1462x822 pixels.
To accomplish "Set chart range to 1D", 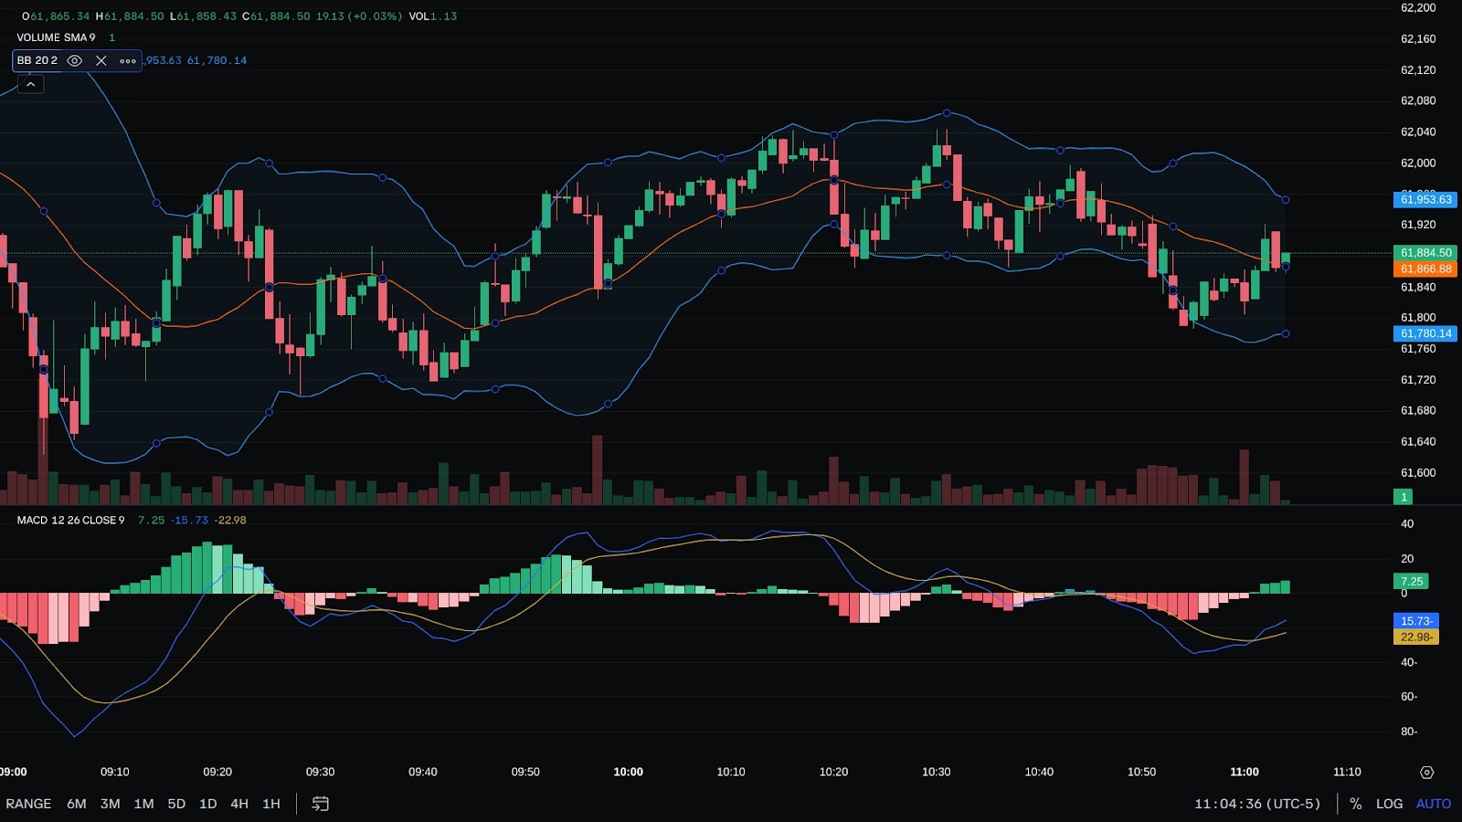I will 208,804.
